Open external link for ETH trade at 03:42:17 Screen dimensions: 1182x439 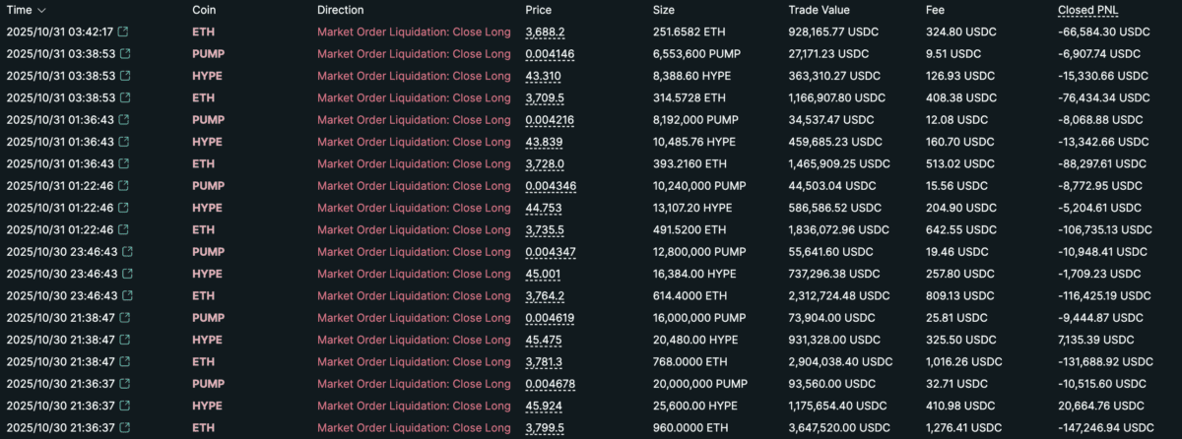[x=123, y=31]
